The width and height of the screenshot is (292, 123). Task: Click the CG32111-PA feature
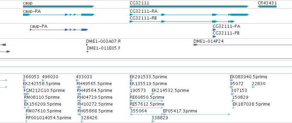(214, 30)
